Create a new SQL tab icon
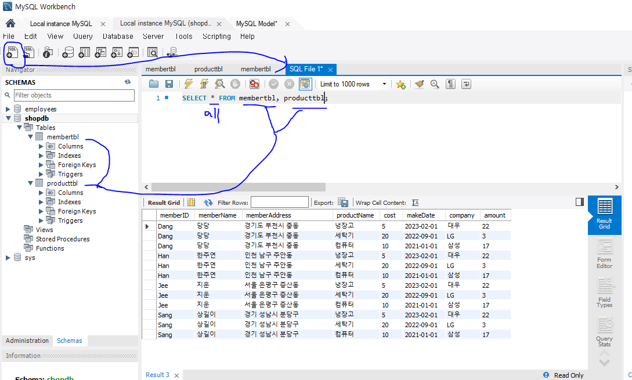This screenshot has height=380, width=632. (x=12, y=52)
